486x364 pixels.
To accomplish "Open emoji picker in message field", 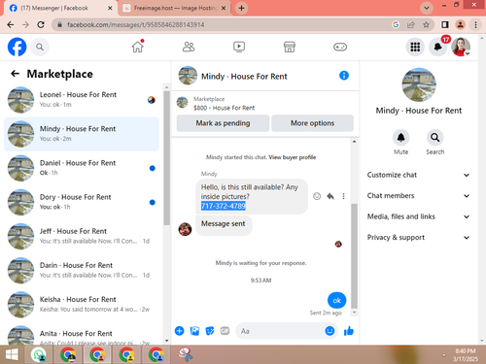I will 330,331.
